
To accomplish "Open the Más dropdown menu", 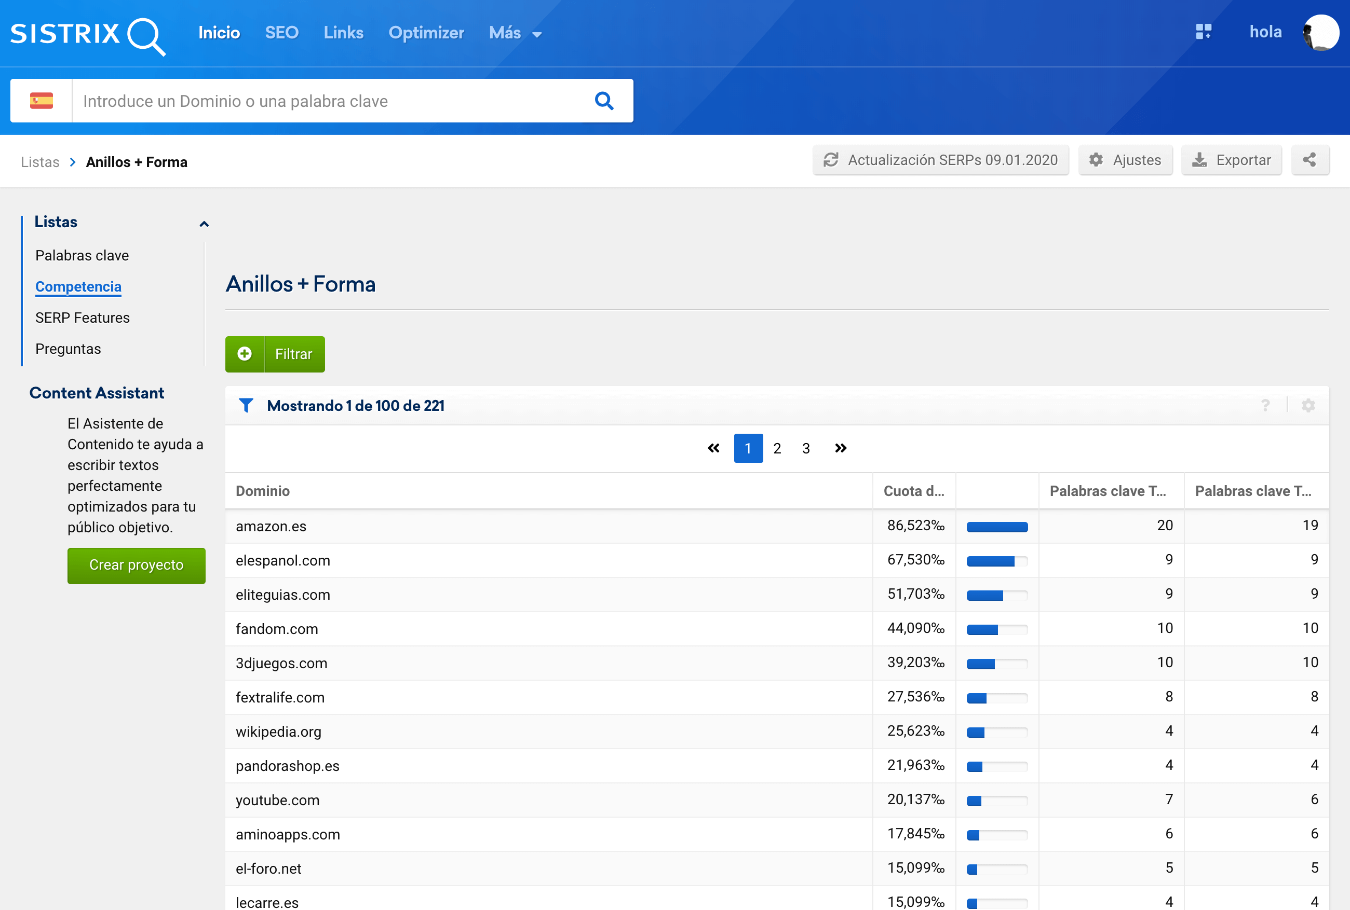I will tap(515, 33).
